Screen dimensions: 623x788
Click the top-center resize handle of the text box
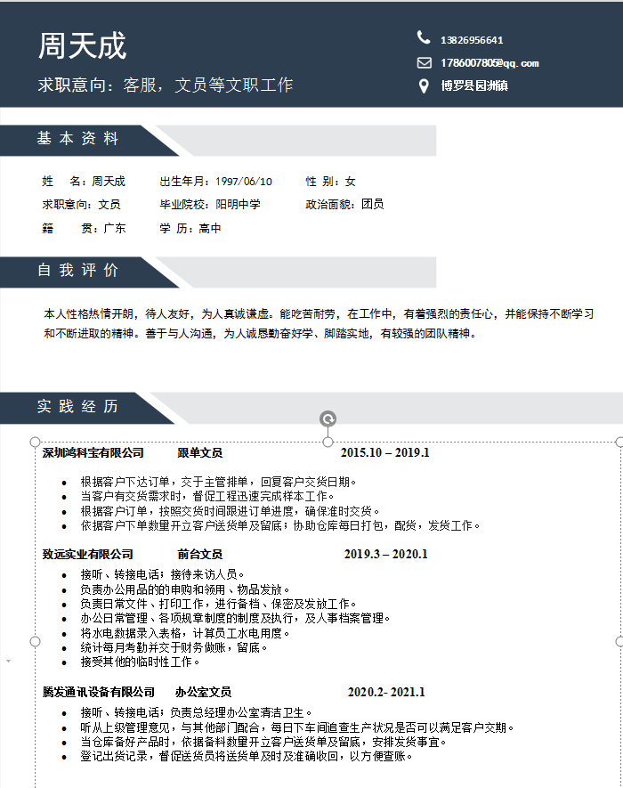[x=328, y=443]
